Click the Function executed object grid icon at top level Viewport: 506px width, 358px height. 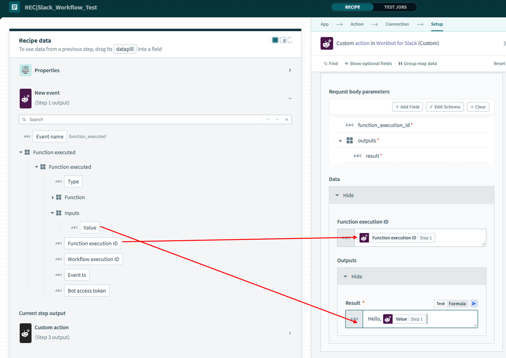click(27, 152)
